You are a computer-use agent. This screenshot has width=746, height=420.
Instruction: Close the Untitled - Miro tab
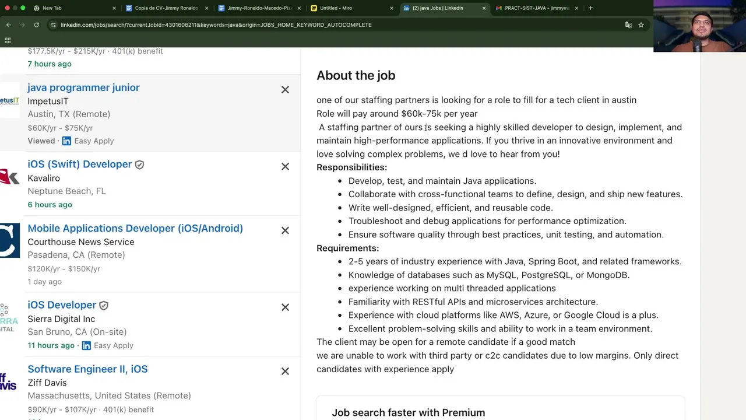[x=391, y=8]
